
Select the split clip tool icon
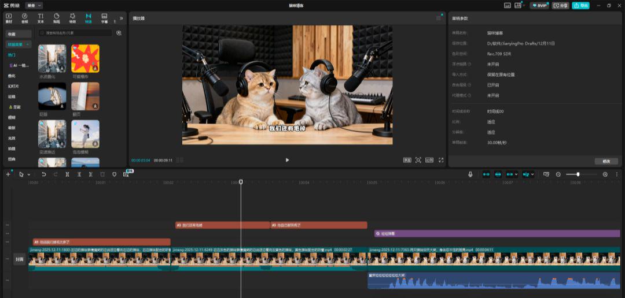67,174
